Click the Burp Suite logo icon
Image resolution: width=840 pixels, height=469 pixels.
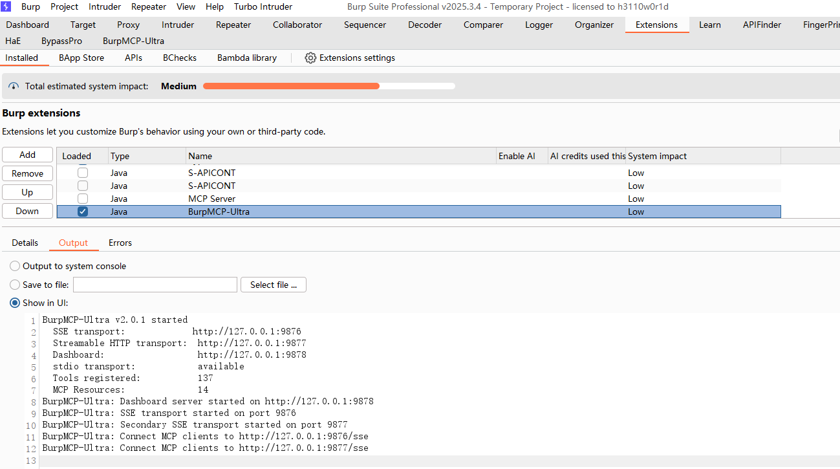pos(6,6)
